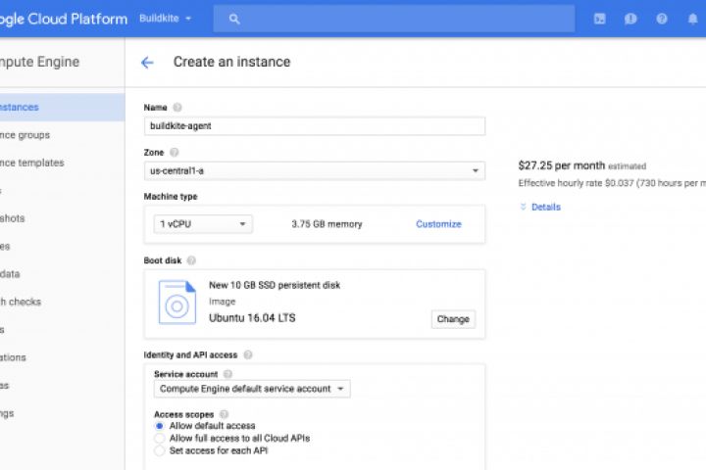Image resolution: width=706 pixels, height=470 pixels.
Task: Select Allow default access radio button
Action: [160, 426]
